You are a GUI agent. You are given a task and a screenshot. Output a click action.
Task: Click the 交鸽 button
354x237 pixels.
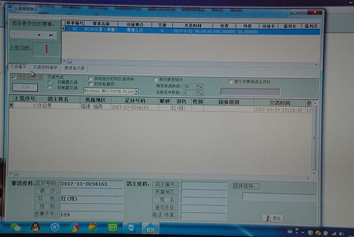pyautogui.click(x=25, y=88)
